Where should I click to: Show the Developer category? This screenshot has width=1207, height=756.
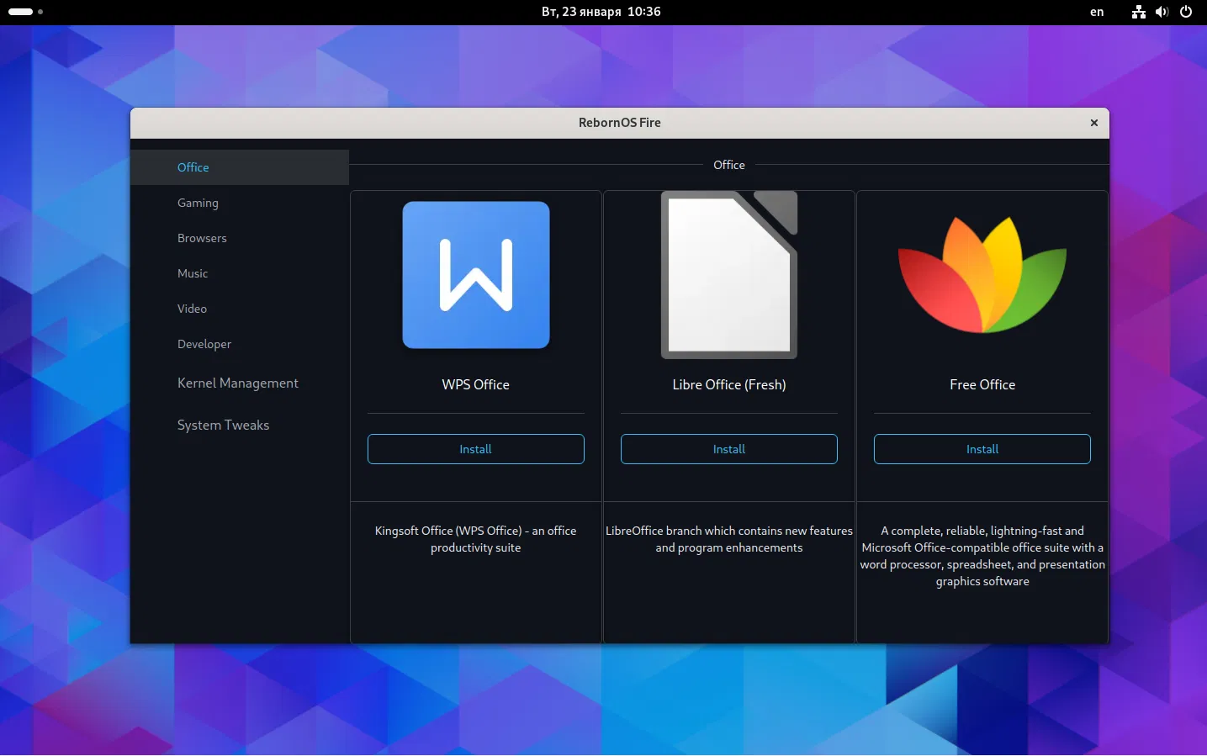(240, 344)
